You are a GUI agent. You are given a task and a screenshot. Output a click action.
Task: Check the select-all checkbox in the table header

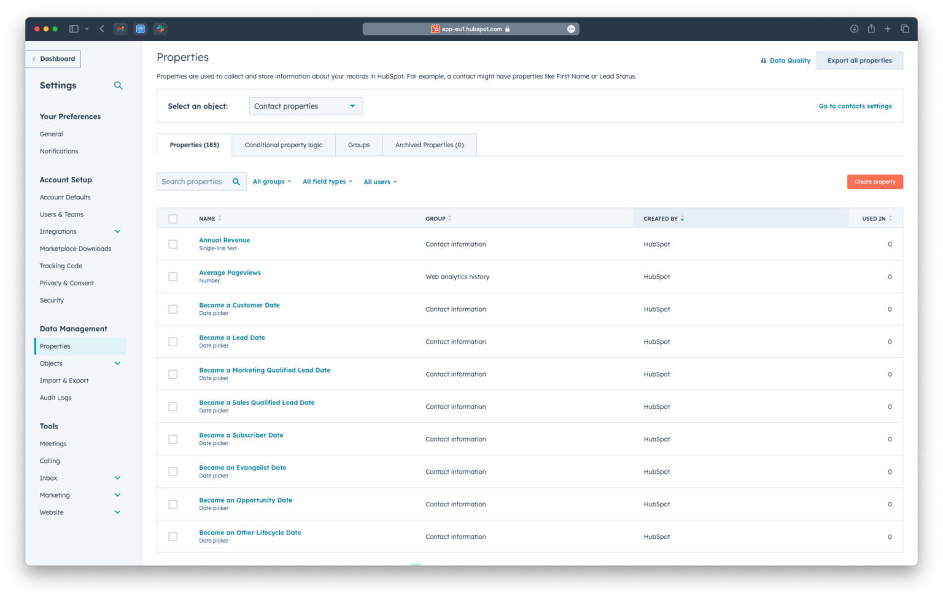pos(173,218)
